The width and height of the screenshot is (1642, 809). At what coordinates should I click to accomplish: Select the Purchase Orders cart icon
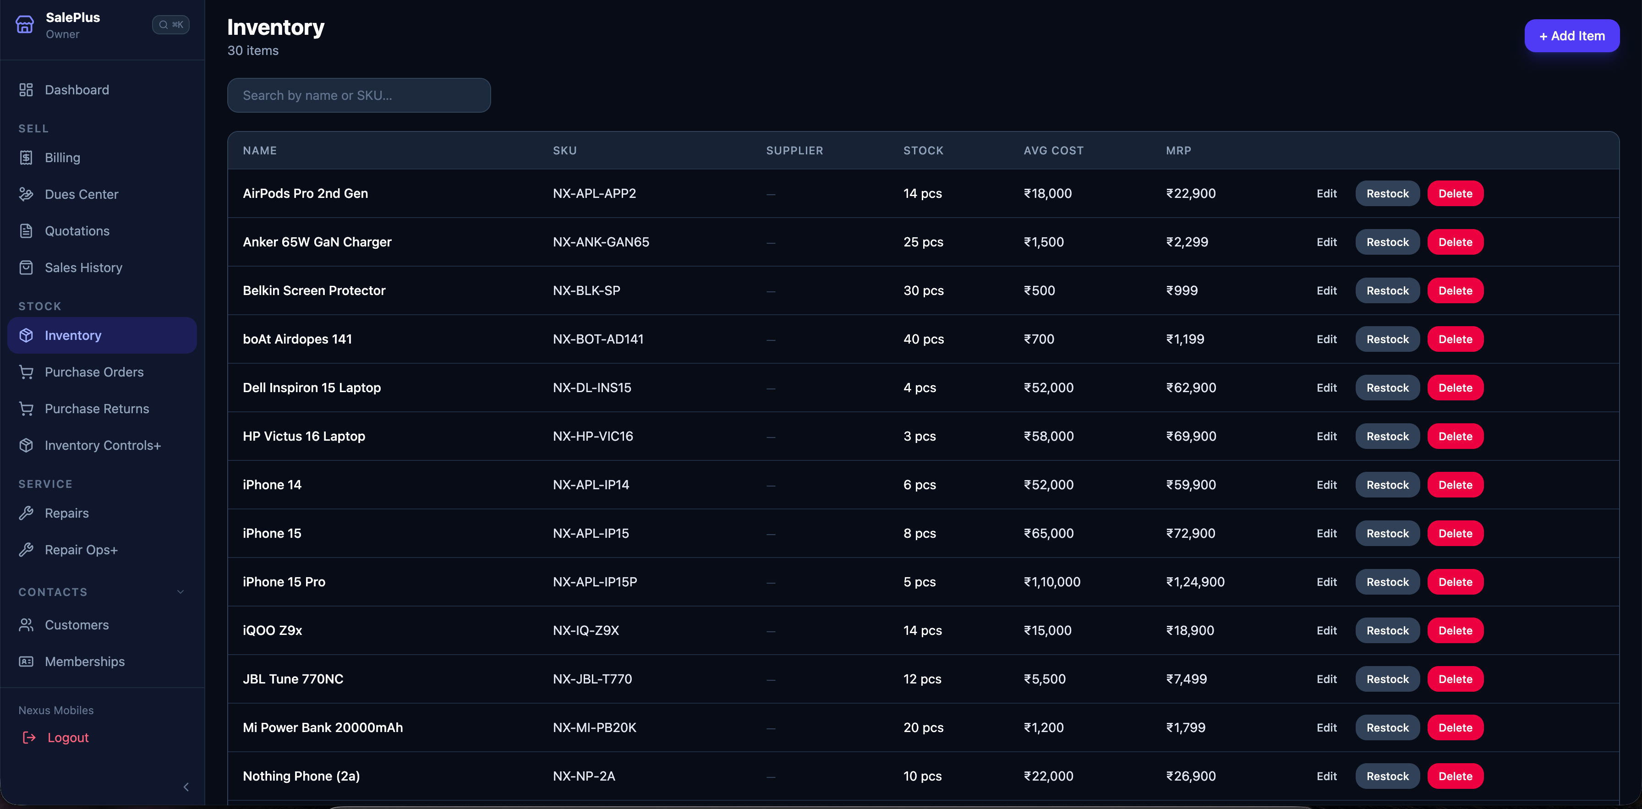26,372
